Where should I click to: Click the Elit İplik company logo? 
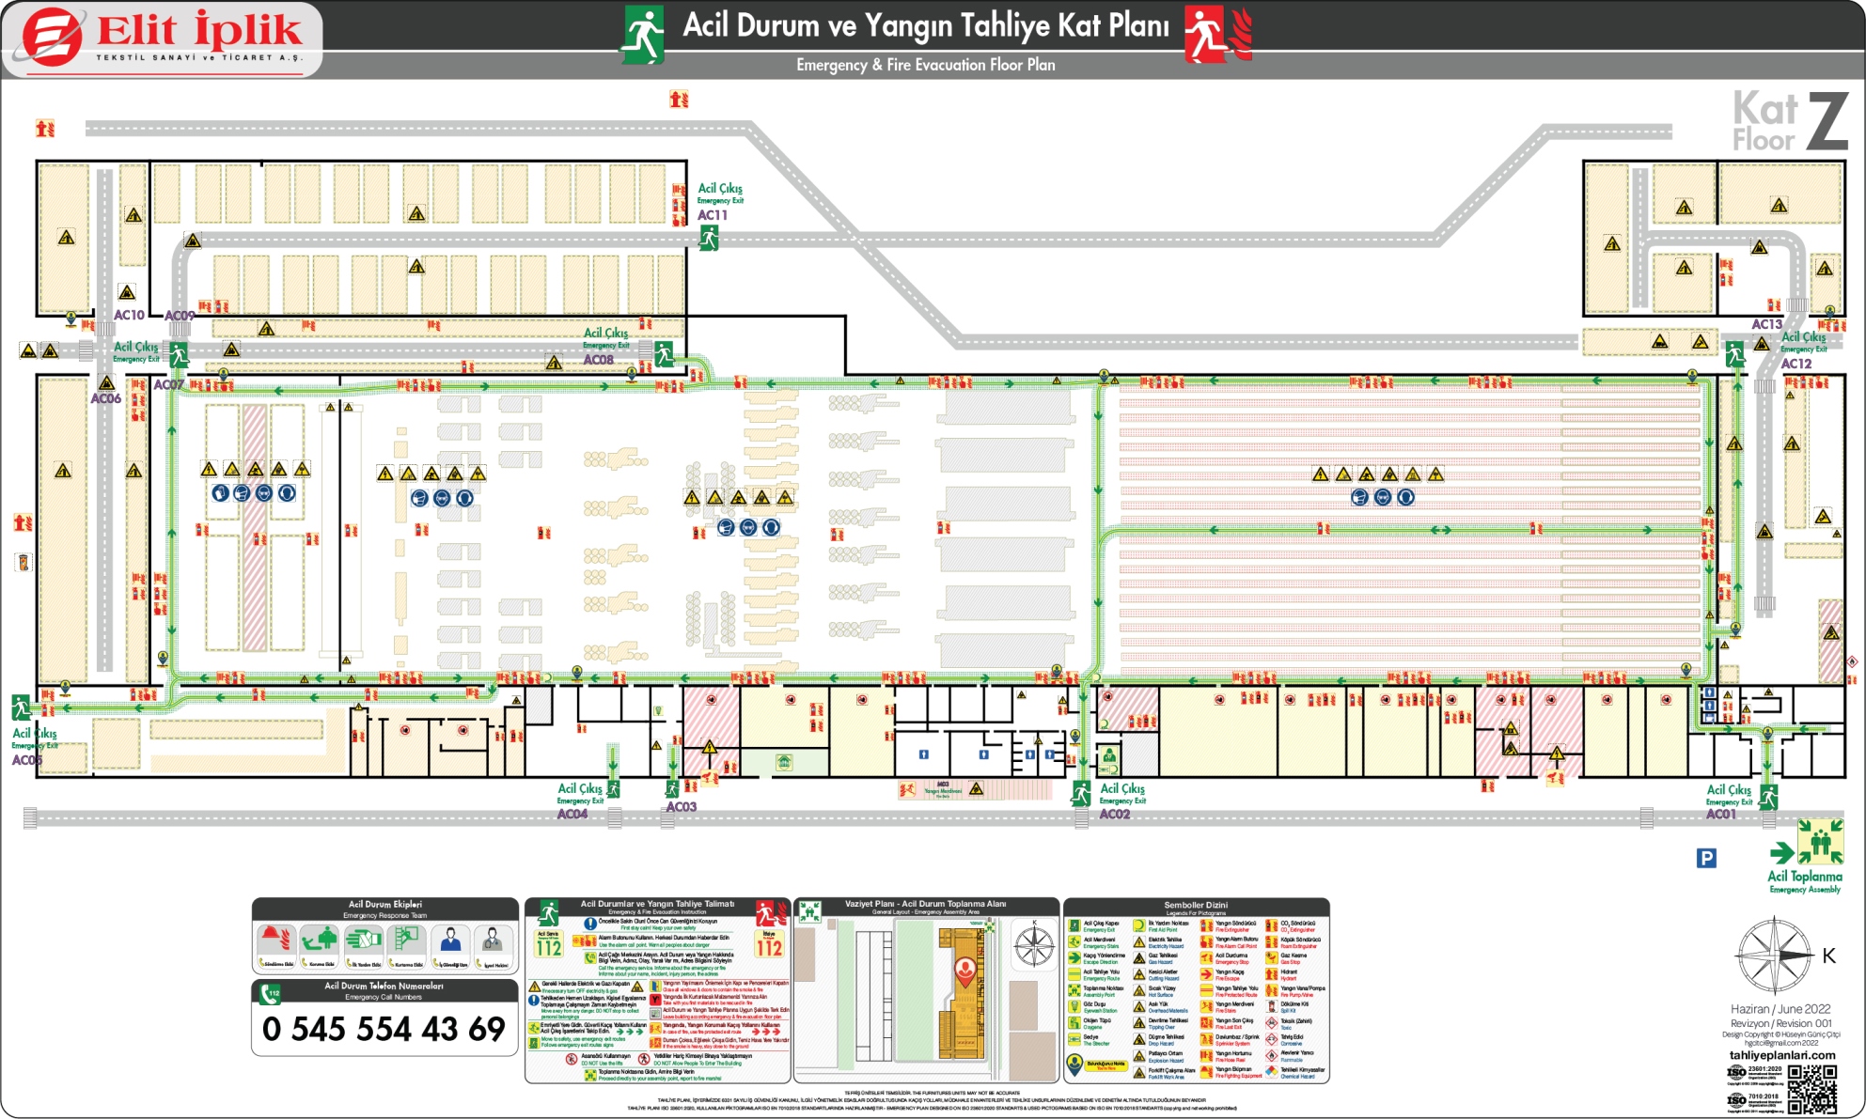tap(162, 38)
